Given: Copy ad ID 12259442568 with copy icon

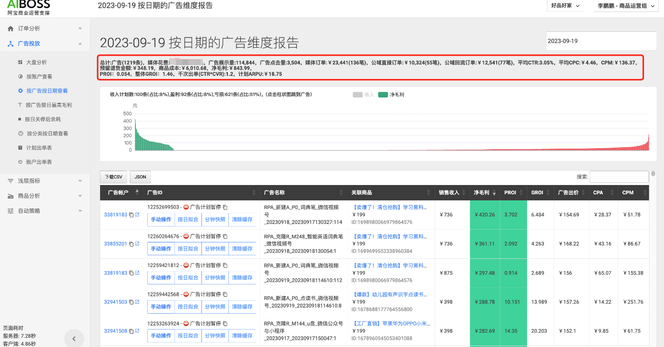Looking at the screenshot, I should coord(225,294).
